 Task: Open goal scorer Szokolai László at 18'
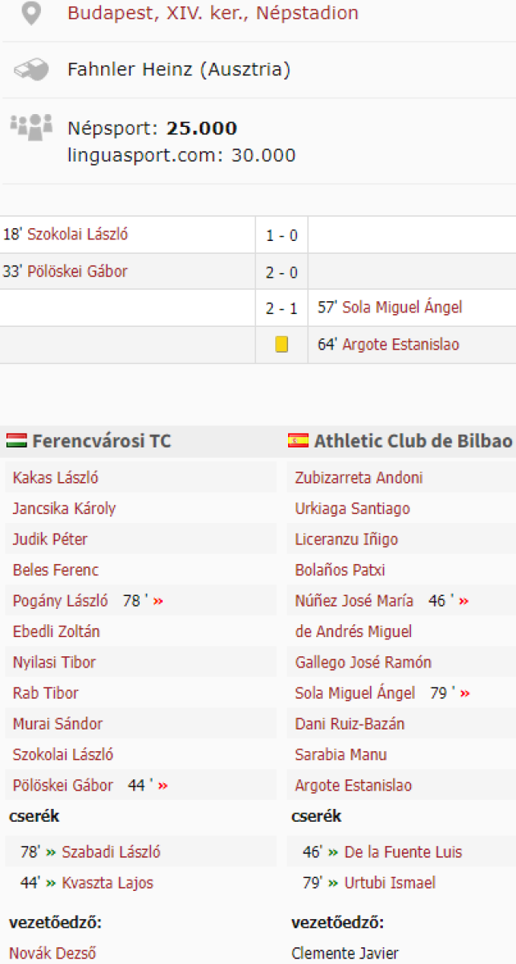pos(78,235)
